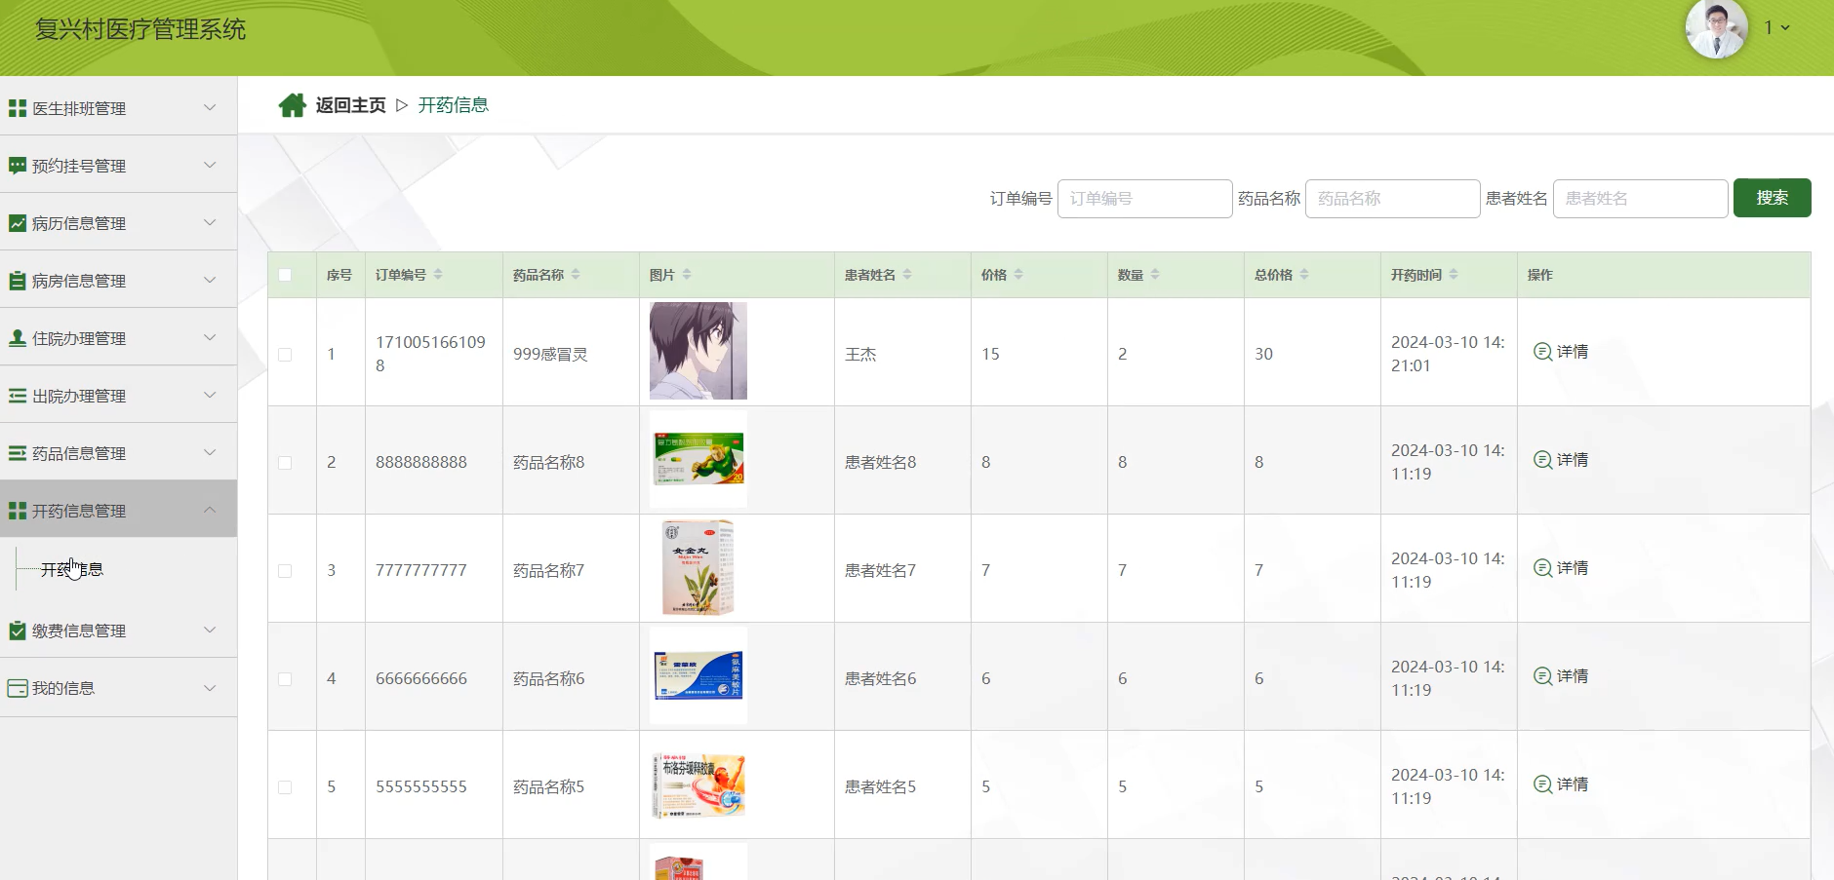Sort by 药品名称 column arrows

point(576,275)
